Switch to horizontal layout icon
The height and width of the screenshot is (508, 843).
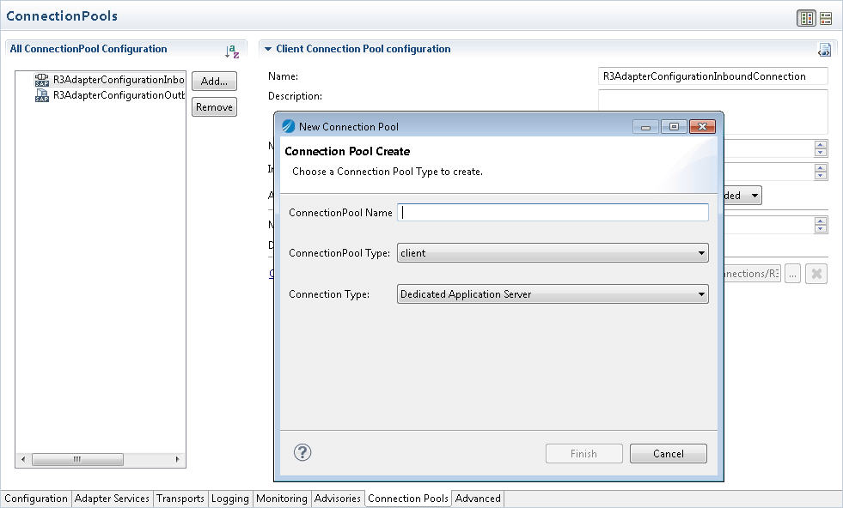826,18
